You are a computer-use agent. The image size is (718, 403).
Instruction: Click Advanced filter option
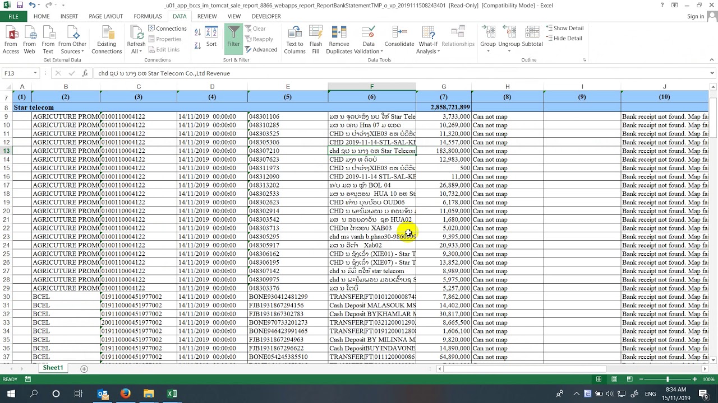tap(261, 49)
